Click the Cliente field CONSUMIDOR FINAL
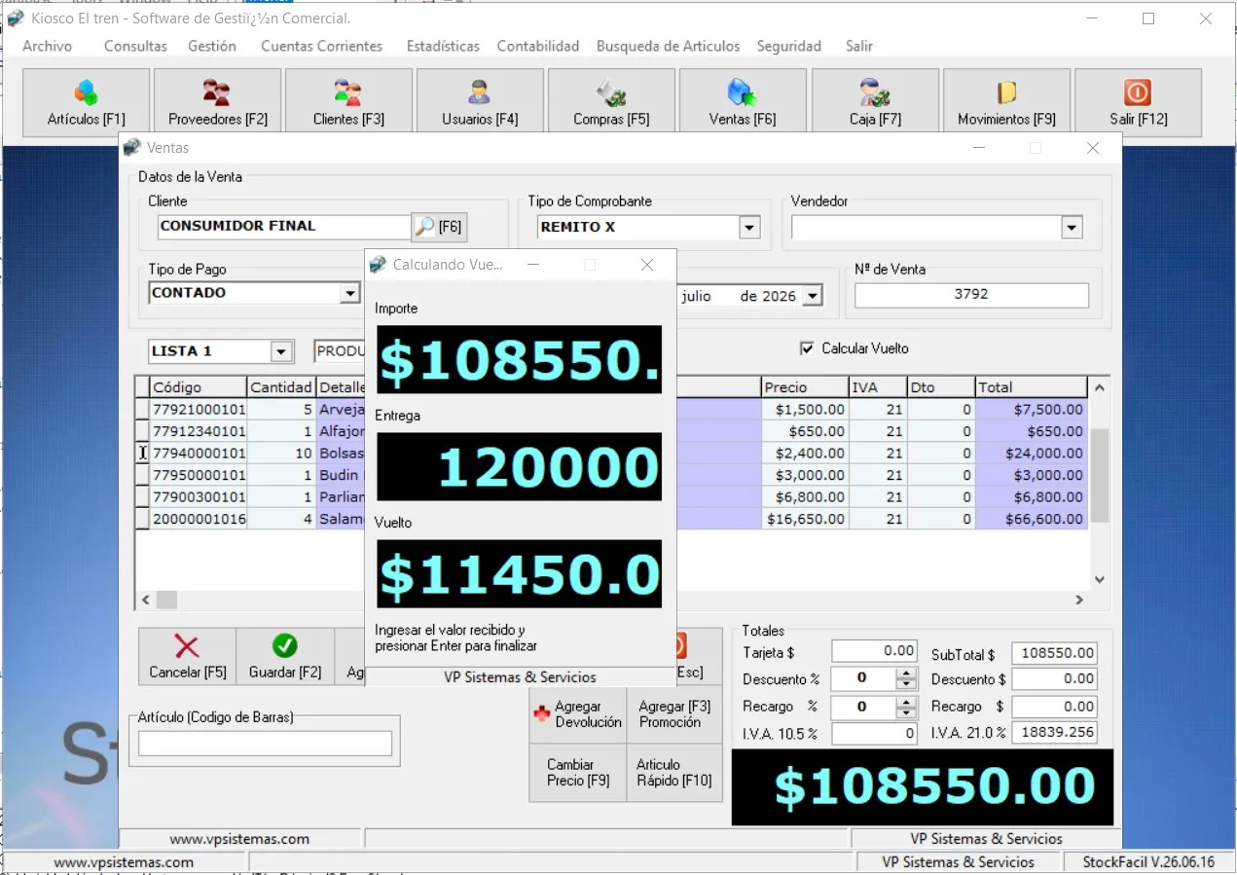 [284, 227]
